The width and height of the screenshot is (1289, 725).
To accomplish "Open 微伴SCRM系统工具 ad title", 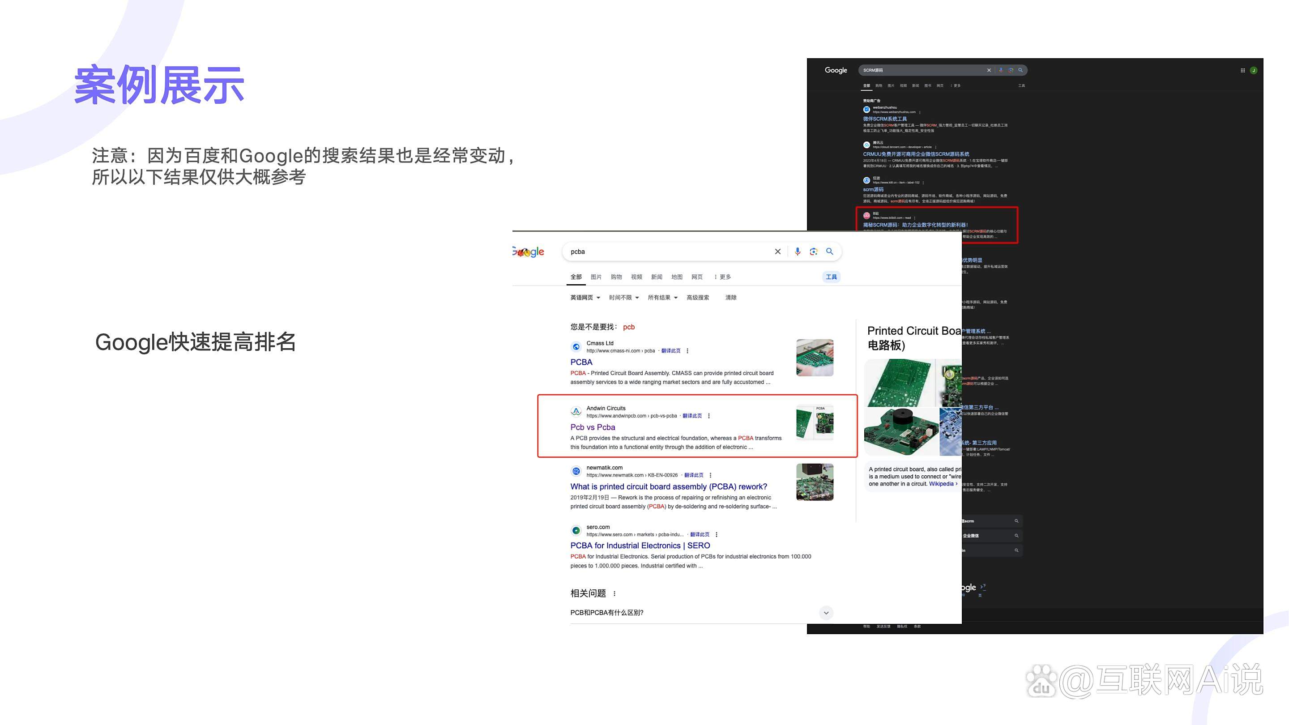I will pyautogui.click(x=885, y=119).
